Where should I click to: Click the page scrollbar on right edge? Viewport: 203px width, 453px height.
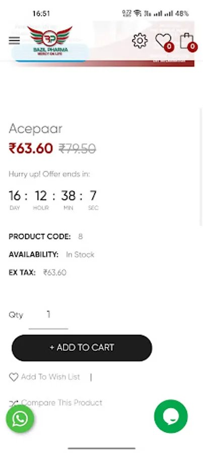(x=201, y=167)
